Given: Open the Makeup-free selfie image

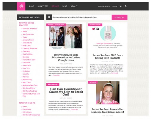Looking at the screenshot, I should coord(108,93).
